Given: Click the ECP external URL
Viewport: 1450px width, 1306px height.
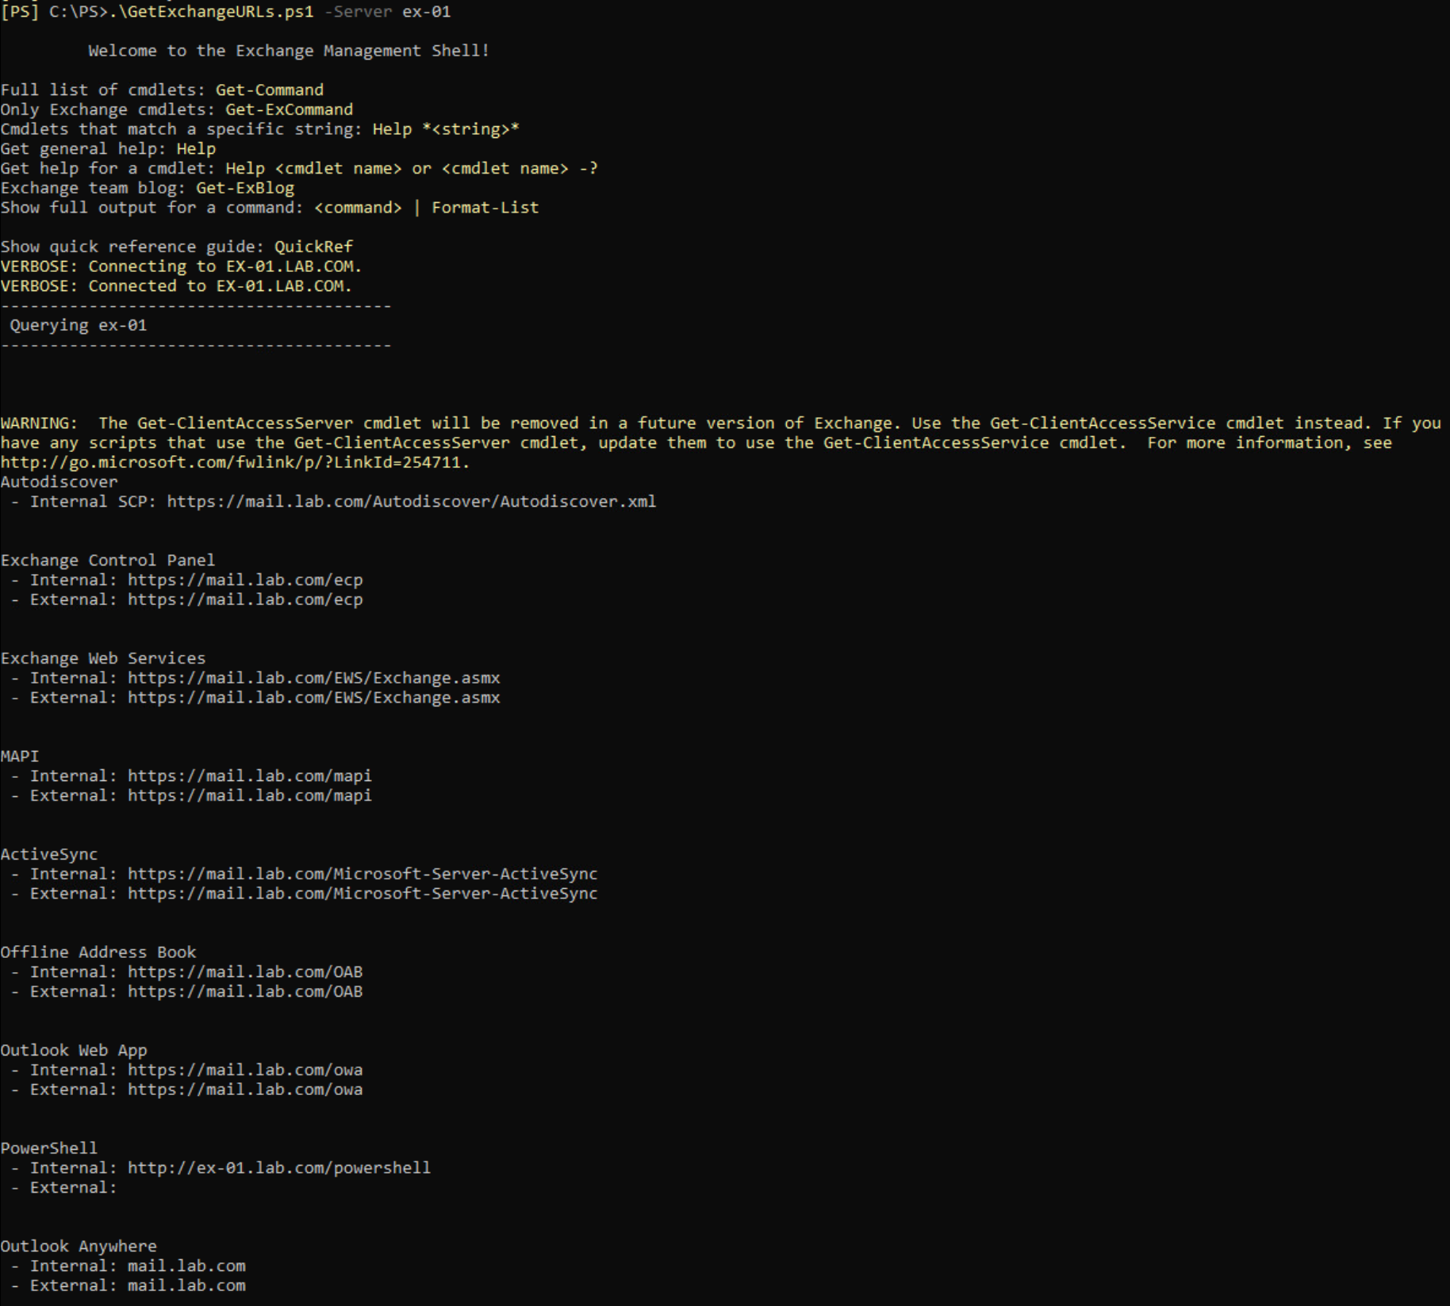Looking at the screenshot, I should (x=245, y=599).
